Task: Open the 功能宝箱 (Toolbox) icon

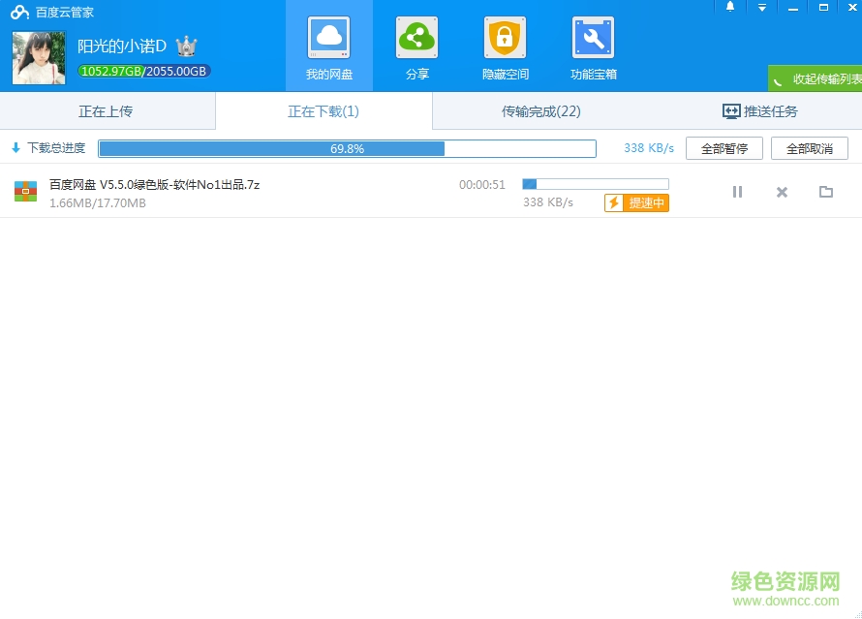Action: pos(592,39)
